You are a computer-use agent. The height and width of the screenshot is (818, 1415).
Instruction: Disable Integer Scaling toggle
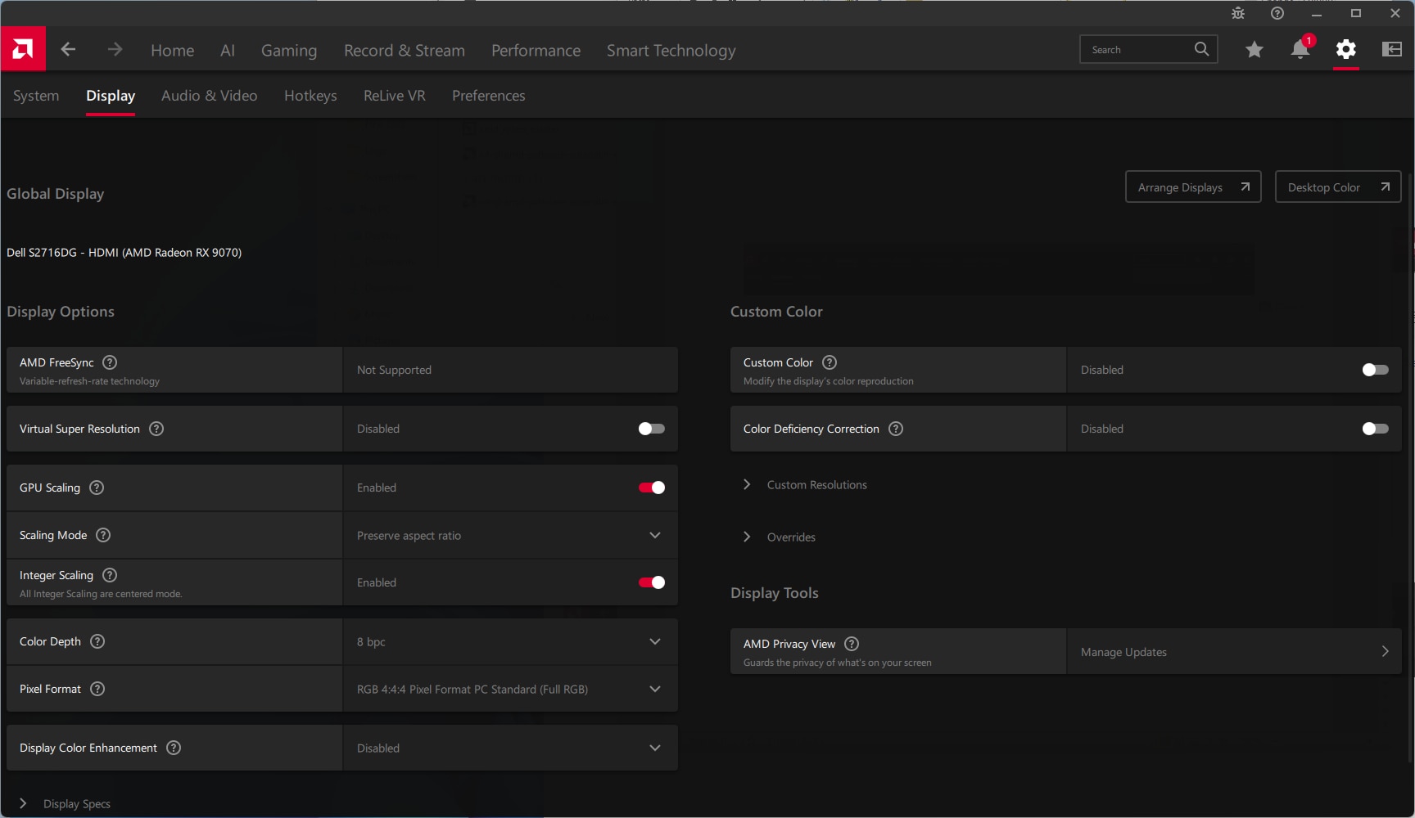[652, 582]
